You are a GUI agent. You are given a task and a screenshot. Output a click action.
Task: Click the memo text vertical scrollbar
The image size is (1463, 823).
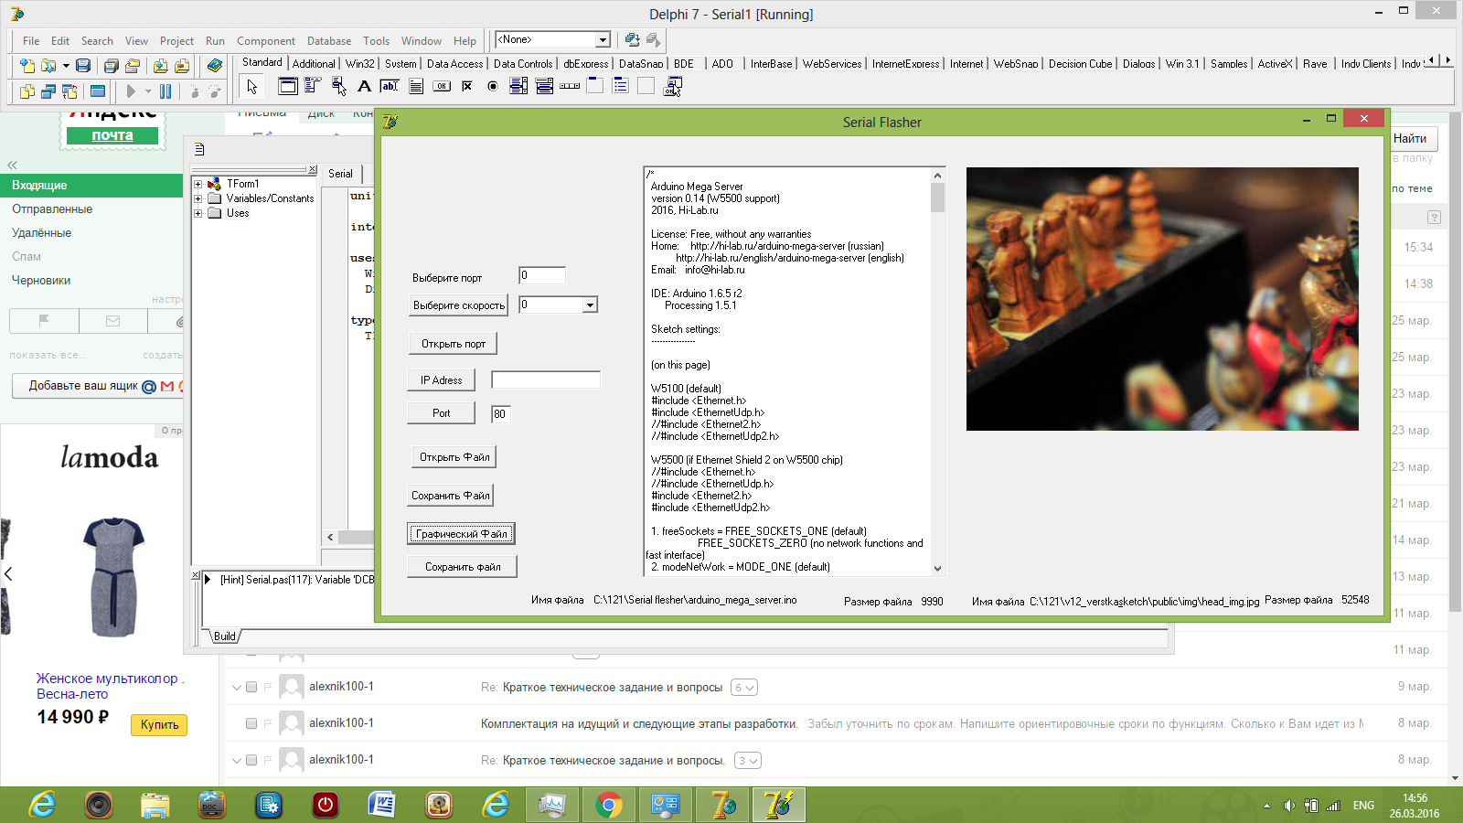tap(937, 366)
